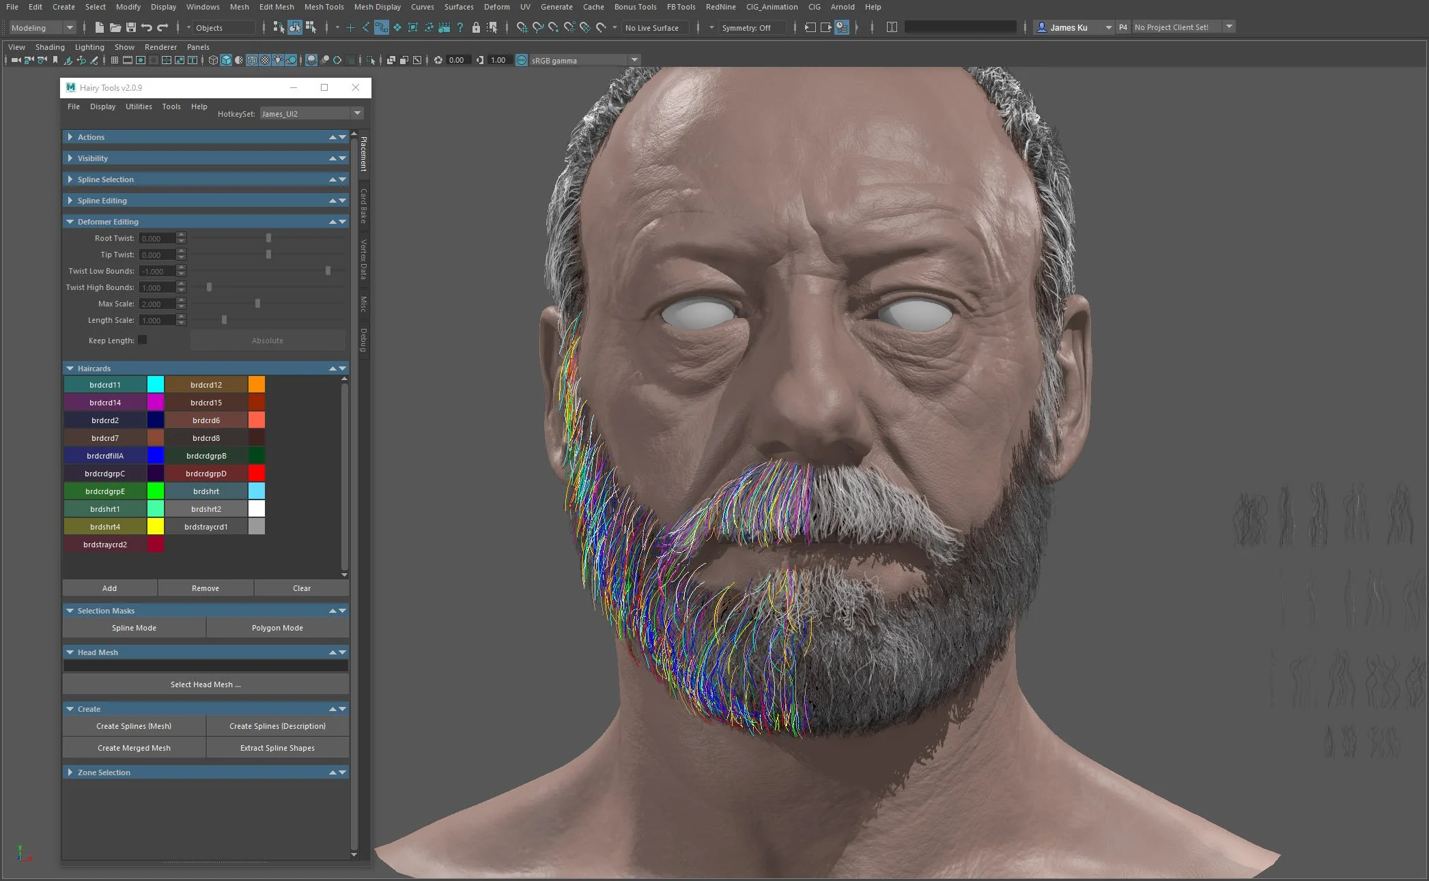1429x881 pixels.
Task: Click the lock selection padlock icon
Action: click(476, 27)
